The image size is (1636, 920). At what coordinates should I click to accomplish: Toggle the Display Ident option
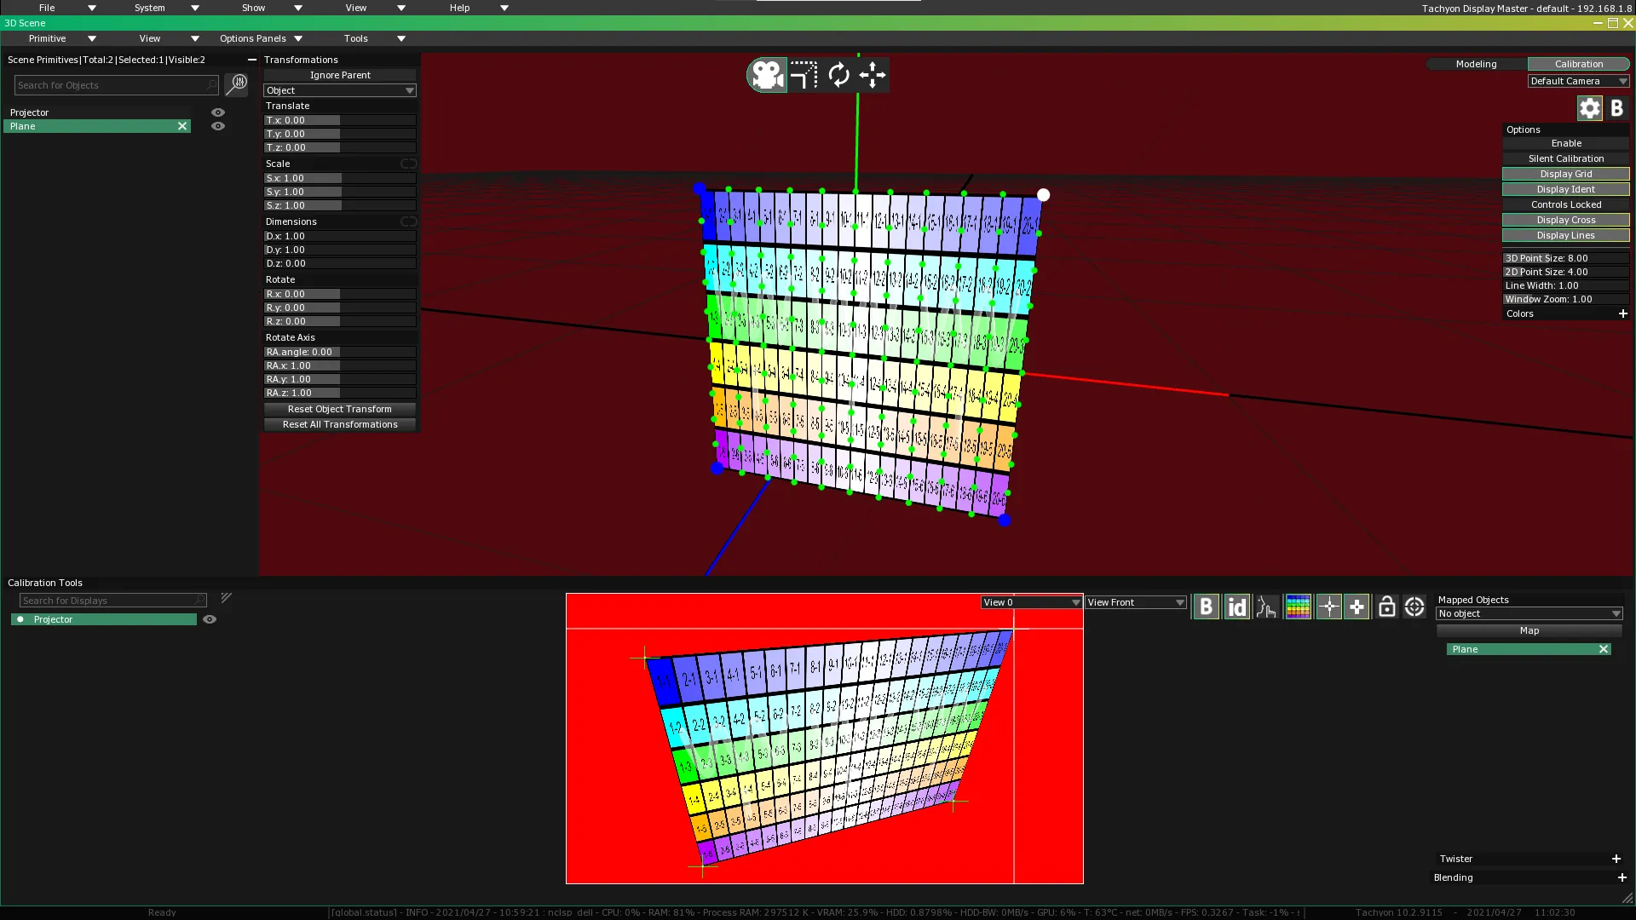pos(1565,189)
